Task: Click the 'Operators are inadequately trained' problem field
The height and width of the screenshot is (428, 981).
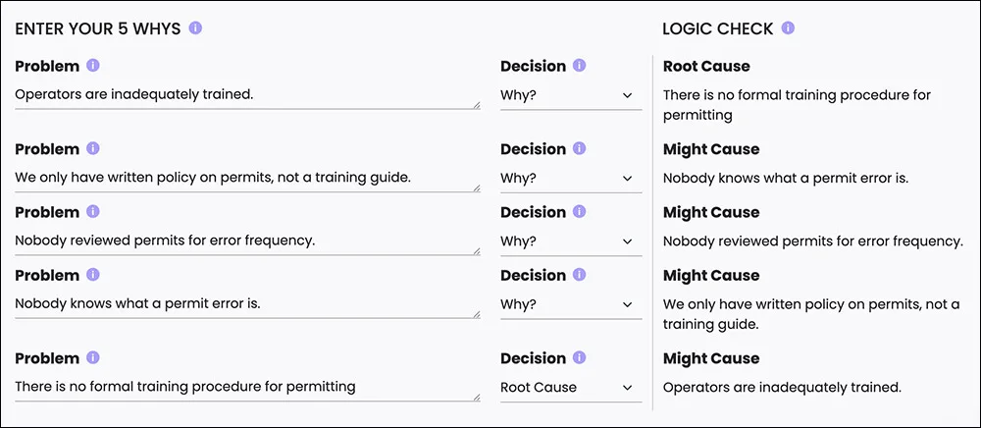Action: [x=248, y=96]
